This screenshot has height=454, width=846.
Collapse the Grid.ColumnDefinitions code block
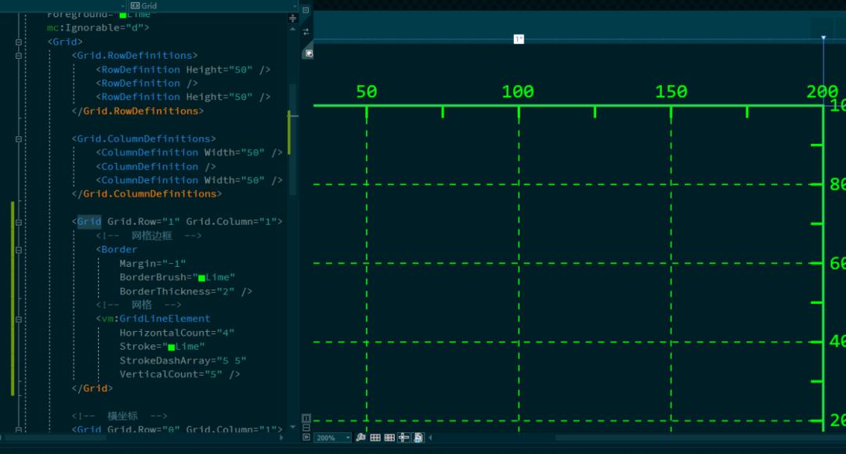(x=18, y=139)
